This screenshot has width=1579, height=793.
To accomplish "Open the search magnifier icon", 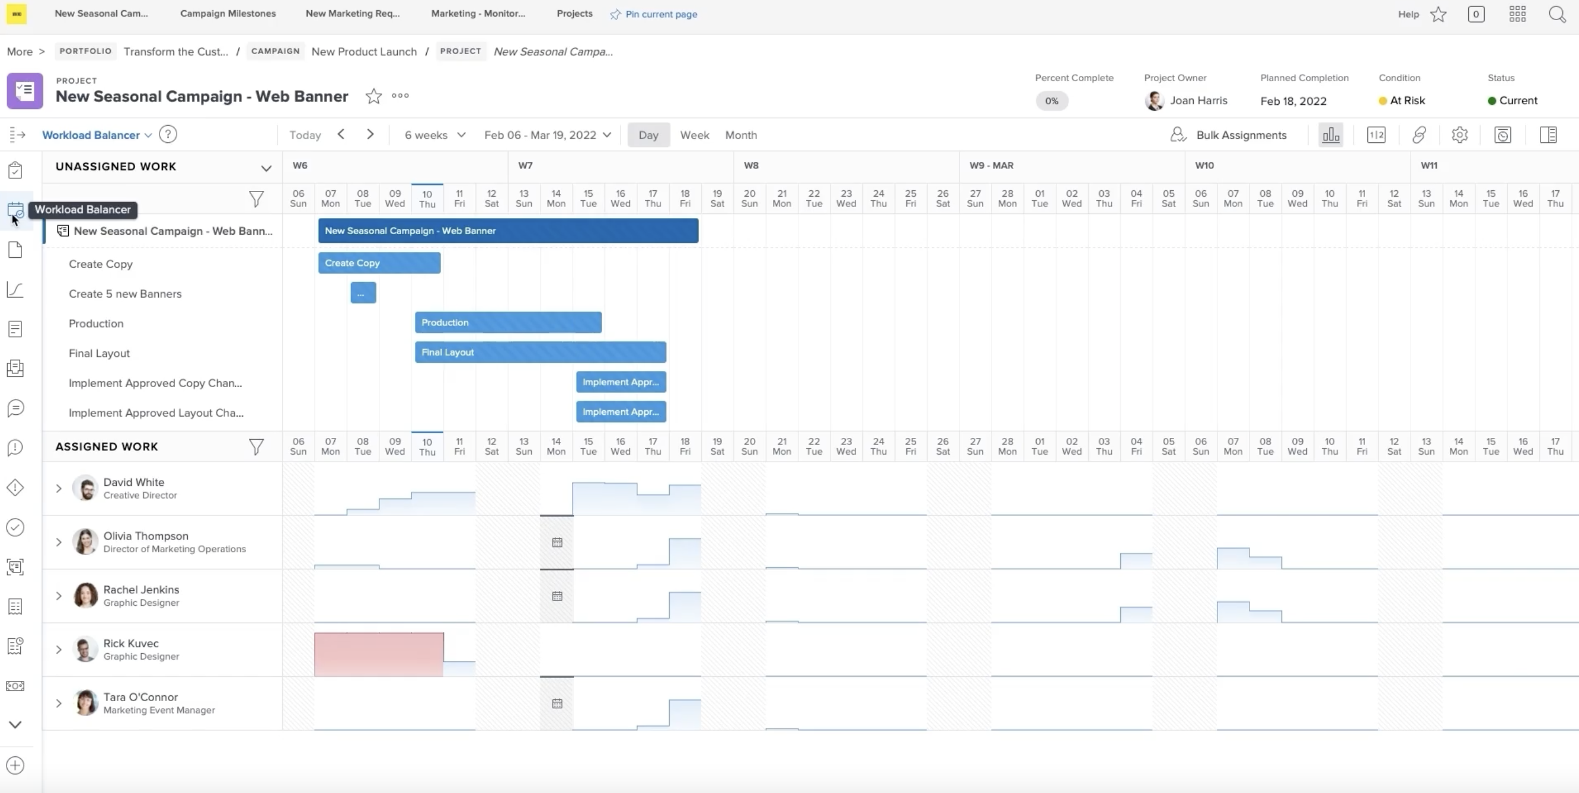I will coord(1557,14).
